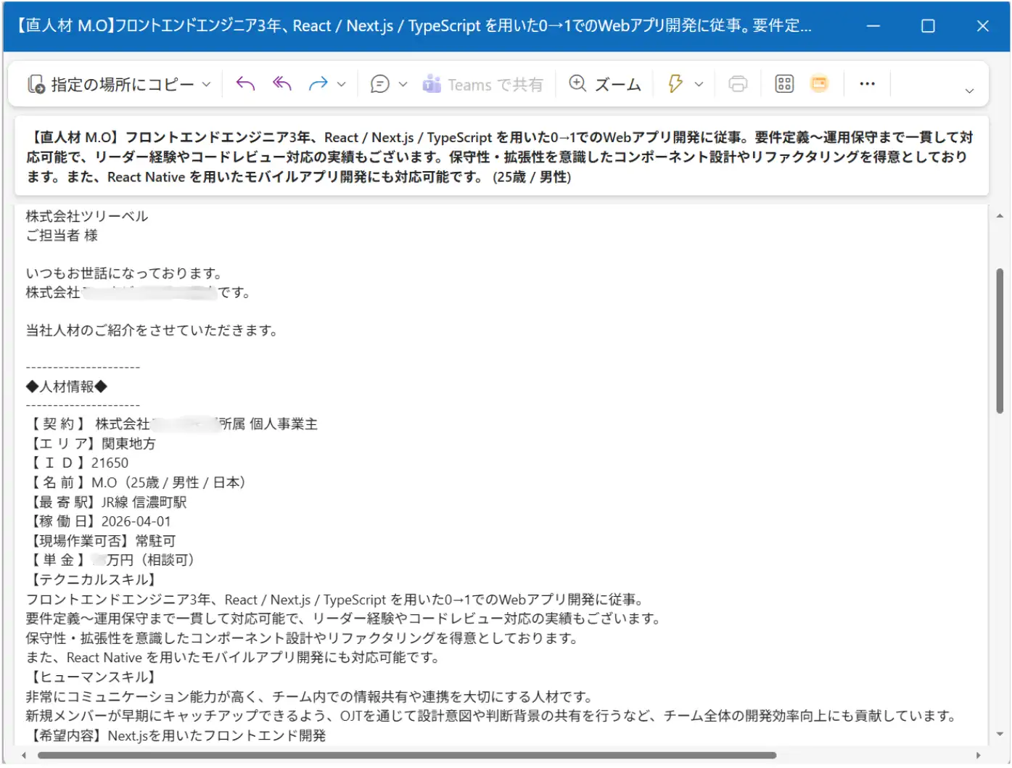This screenshot has width=1012, height=768.
Task: Click the message feedback chat icon
Action: tap(379, 83)
